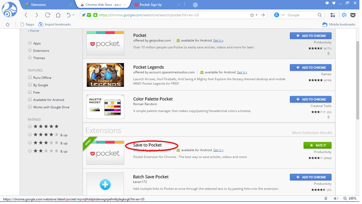The height and width of the screenshot is (204, 362).
Task: Open the add-ons grid plus icon
Action: click(333, 15)
